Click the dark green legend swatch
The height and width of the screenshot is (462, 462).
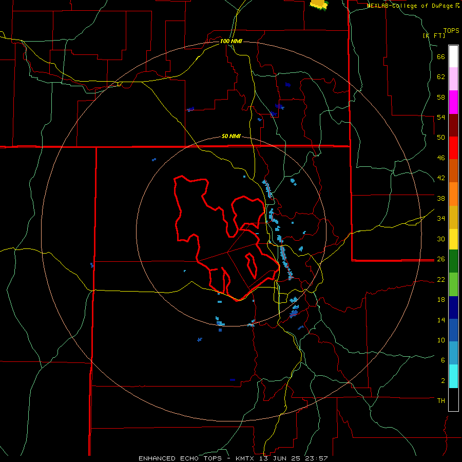tap(453, 261)
